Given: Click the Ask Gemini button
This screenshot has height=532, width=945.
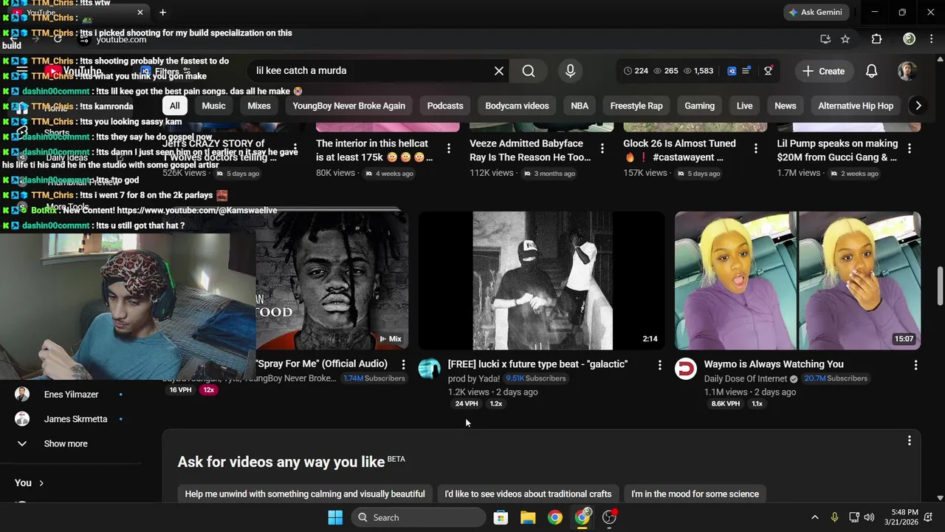Looking at the screenshot, I should pyautogui.click(x=816, y=13).
